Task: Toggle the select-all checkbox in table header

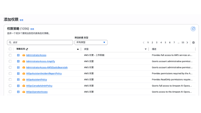Action: (x=10, y=49)
